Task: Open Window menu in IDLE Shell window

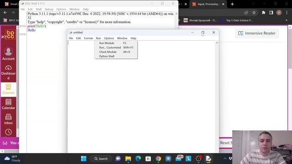Action: 74,9
